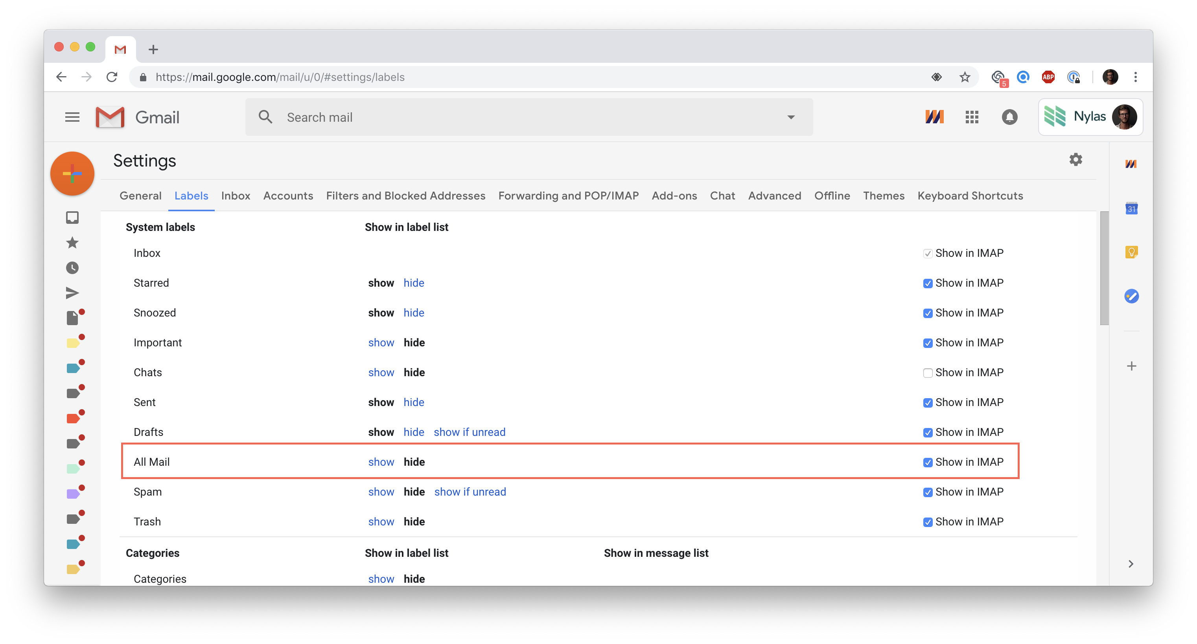The image size is (1197, 644).
Task: Switch to the Filters and Blocked Addresses tab
Action: point(405,196)
